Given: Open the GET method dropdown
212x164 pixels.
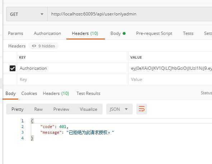Looking at the screenshot, I should pos(27,14).
